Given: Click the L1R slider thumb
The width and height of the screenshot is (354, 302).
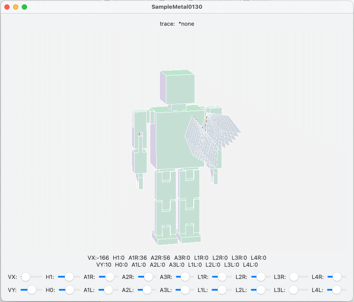Looking at the screenshot, I should [x=223, y=277].
